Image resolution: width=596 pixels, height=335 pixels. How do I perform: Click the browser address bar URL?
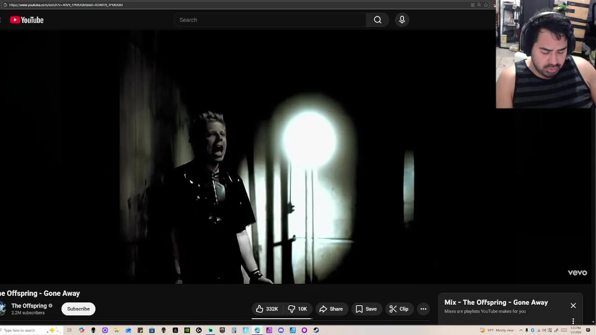(x=66, y=5)
